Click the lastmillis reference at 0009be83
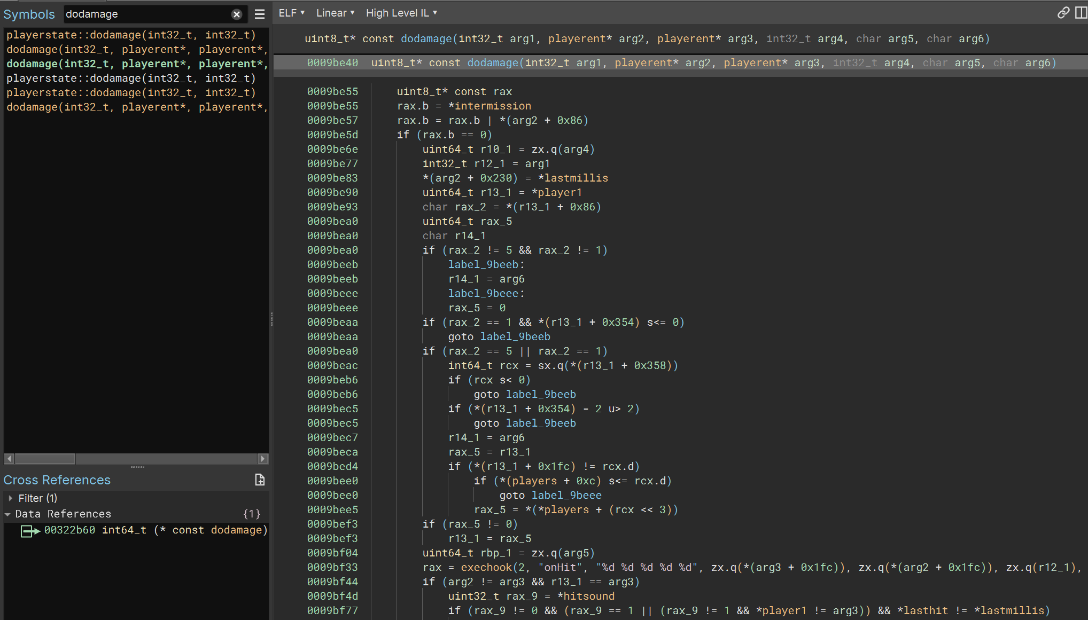This screenshot has width=1088, height=620. [576, 178]
